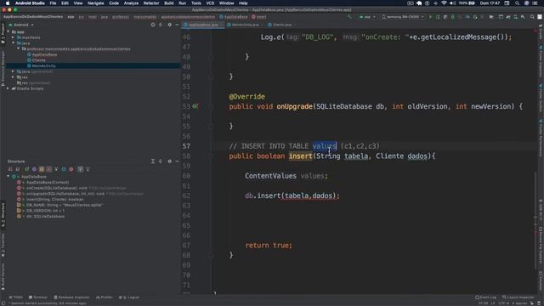The height and width of the screenshot is (306, 544).
Task: Click the Make Project hammer icon
Action: (349, 17)
